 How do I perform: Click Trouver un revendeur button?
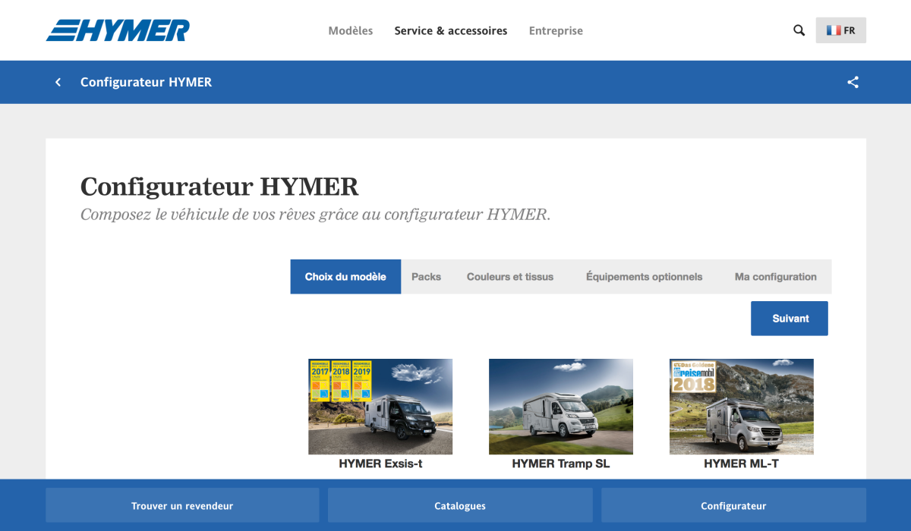coord(182,505)
